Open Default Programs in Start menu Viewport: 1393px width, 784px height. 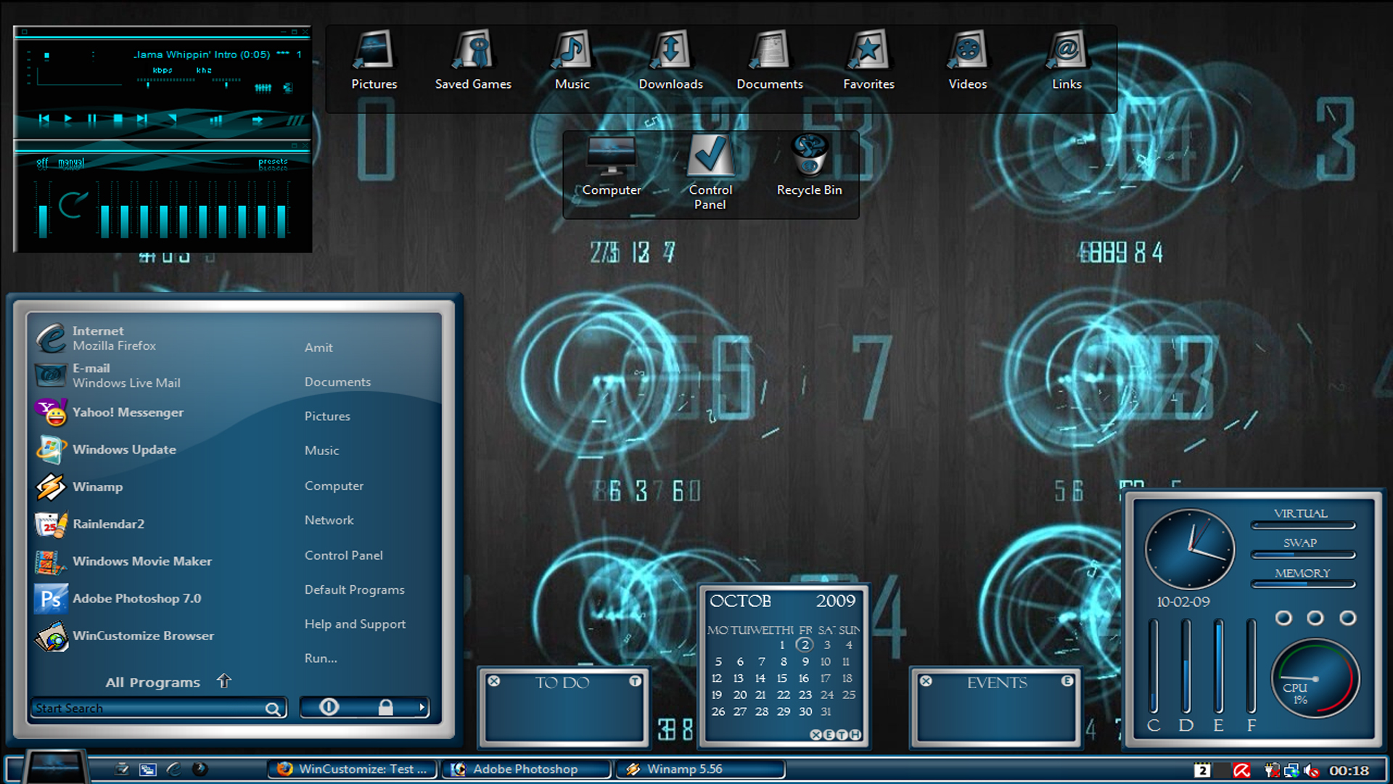[x=355, y=589]
